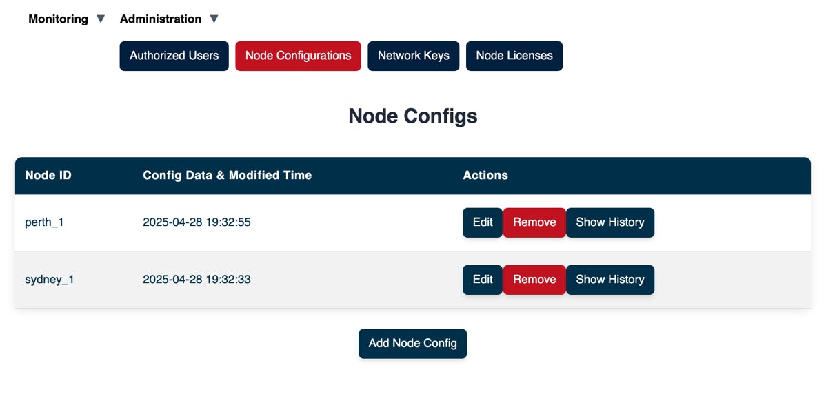Viewport: 826px width, 394px height.
Task: Show History for sydney_1
Action: tap(610, 280)
